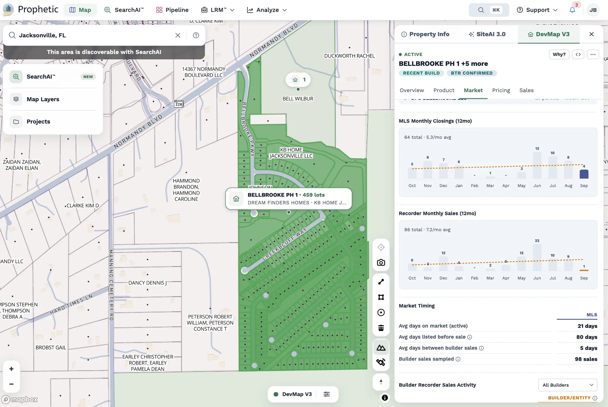The image size is (608, 407).
Task: Click the KB HOME JACKSONVILLE LLC map label
Action: coord(291,153)
